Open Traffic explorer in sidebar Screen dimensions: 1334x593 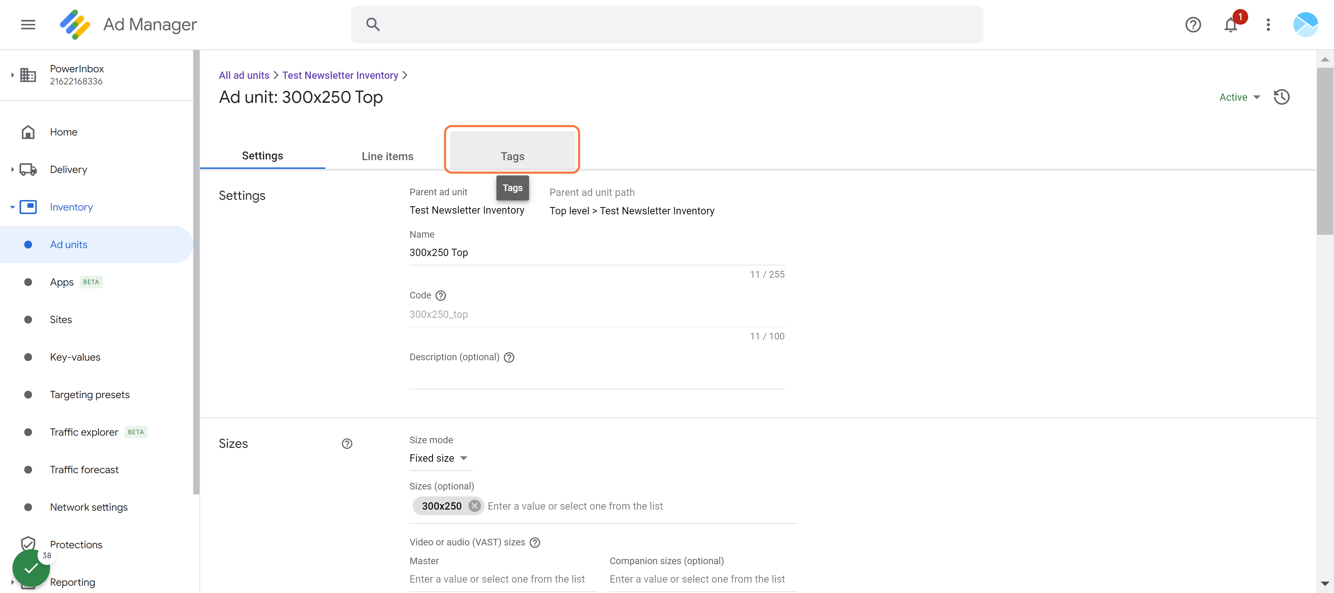[96, 432]
